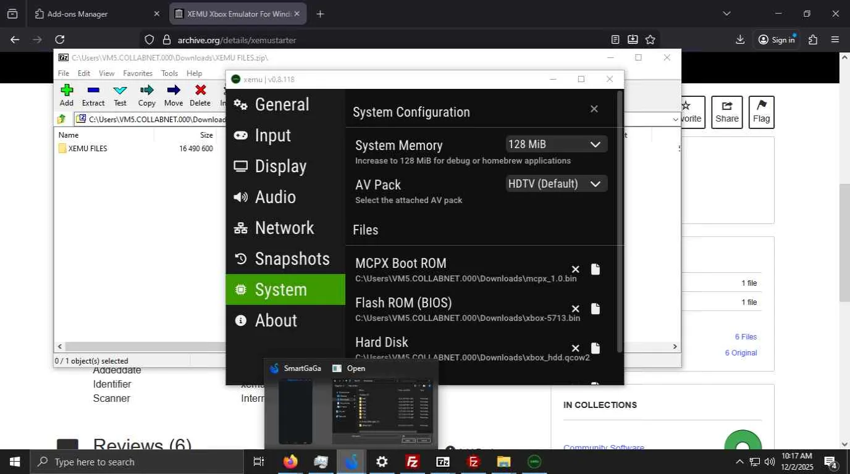Image resolution: width=850 pixels, height=474 pixels.
Task: Click the SmartGaGa taskbar preview thumbnail
Action: pyautogui.click(x=295, y=412)
